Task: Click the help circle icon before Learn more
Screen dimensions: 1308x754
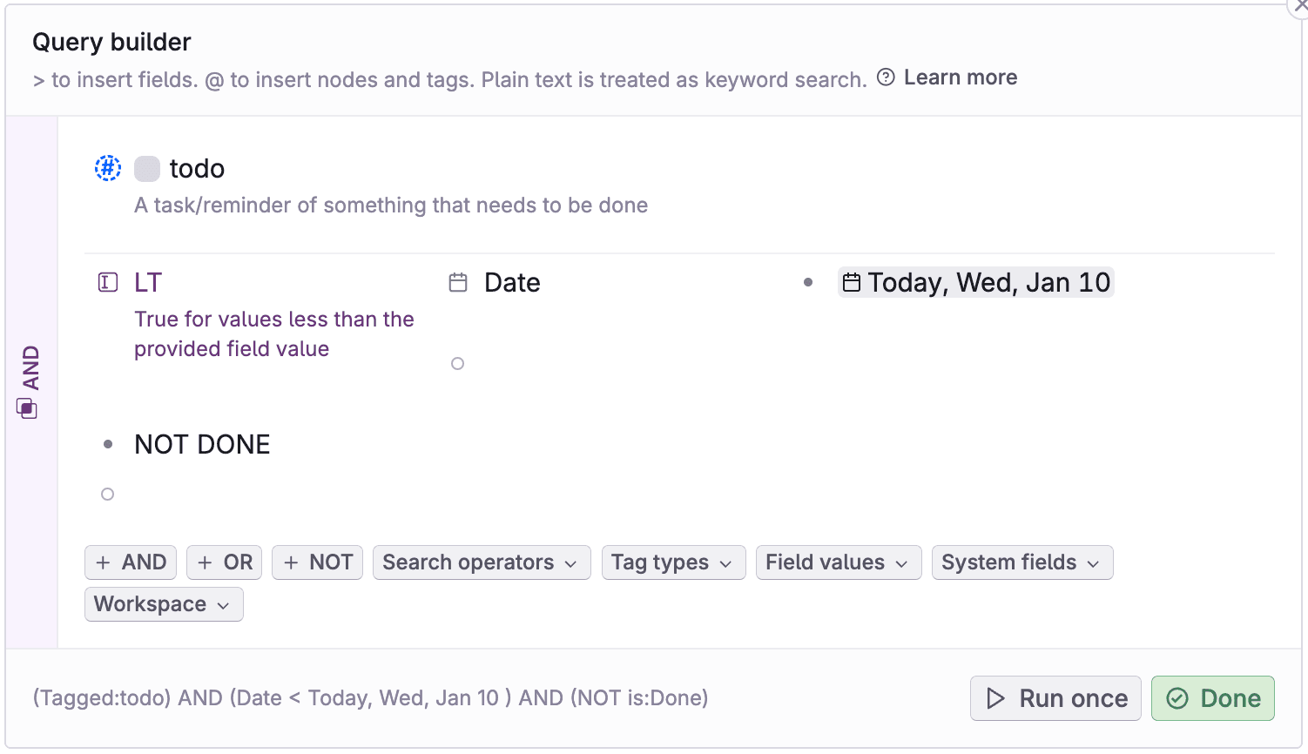Action: [886, 77]
